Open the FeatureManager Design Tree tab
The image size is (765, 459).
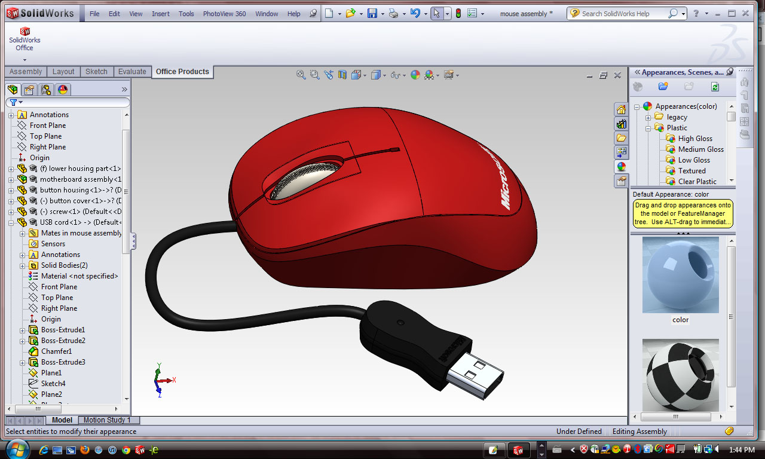[x=13, y=90]
